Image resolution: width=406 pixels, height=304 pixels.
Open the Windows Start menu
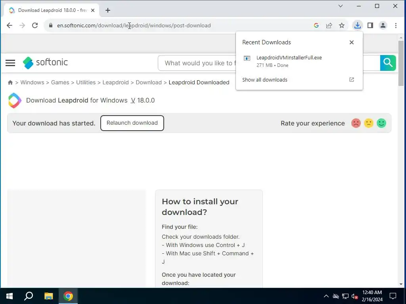(x=10, y=296)
